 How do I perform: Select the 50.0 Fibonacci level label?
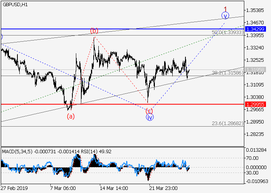click(x=228, y=32)
